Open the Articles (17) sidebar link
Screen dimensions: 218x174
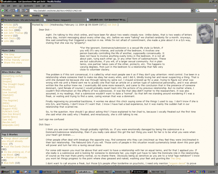tap(8, 25)
